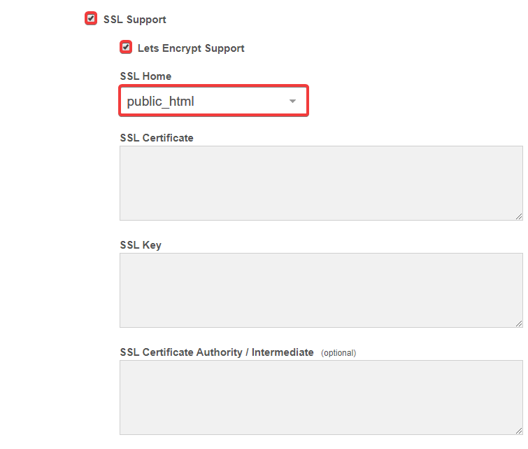
Task: Click the SSL Key box resize handle
Action: 519,324
